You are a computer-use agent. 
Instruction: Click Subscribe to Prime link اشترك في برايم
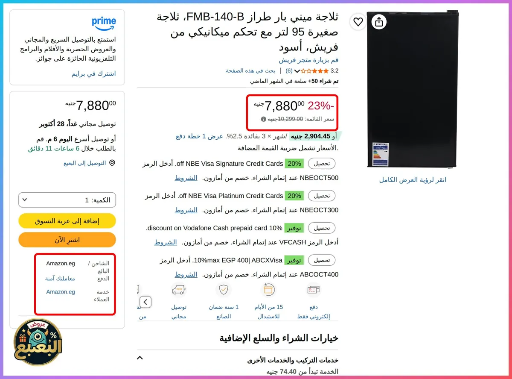click(93, 74)
